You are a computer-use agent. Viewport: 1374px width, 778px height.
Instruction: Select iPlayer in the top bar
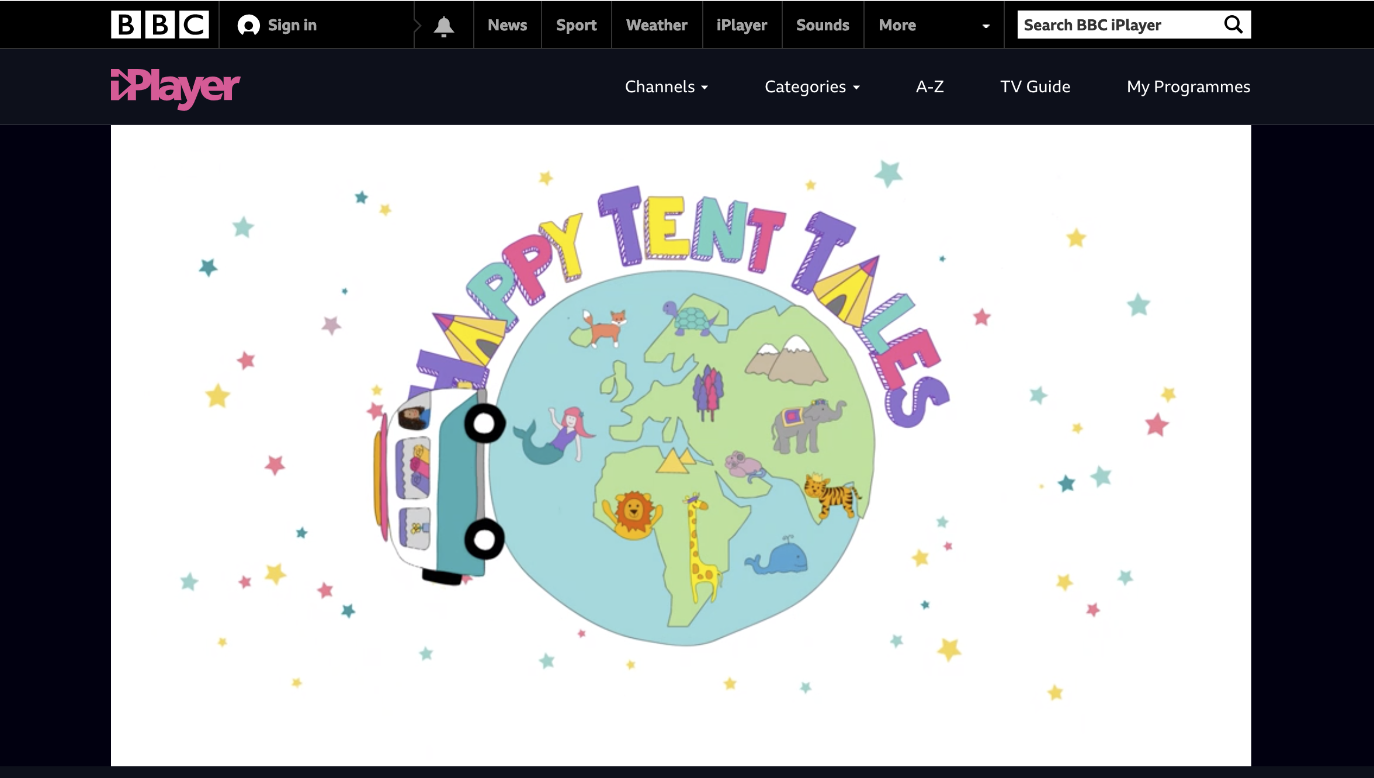(741, 25)
